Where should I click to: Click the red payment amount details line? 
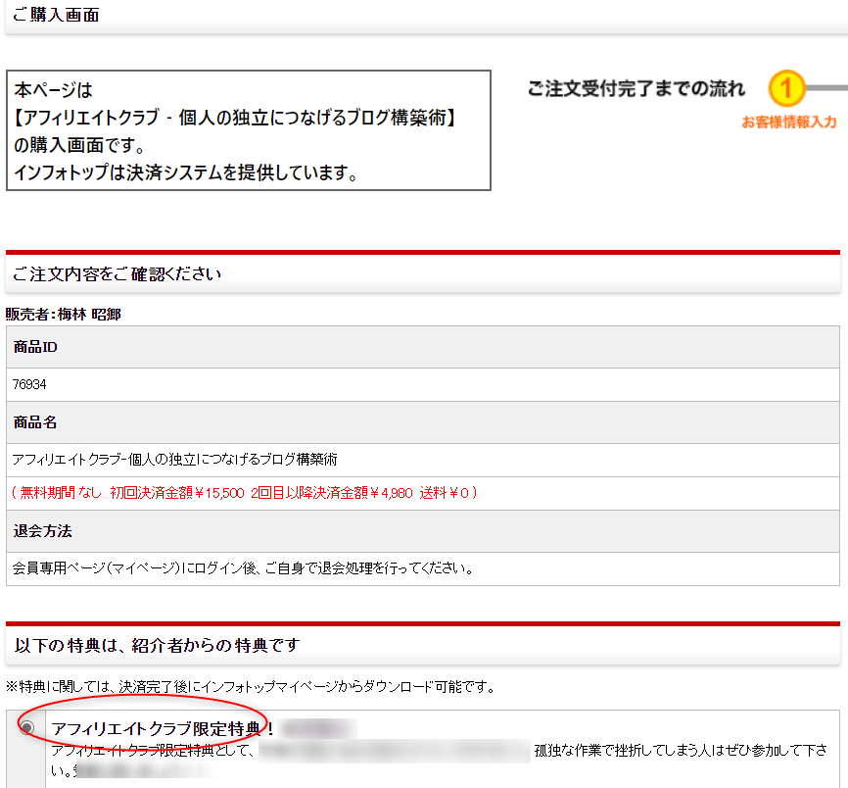(x=244, y=492)
